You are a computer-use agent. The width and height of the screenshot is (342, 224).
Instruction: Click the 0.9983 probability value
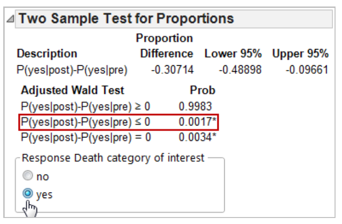pyautogui.click(x=195, y=106)
